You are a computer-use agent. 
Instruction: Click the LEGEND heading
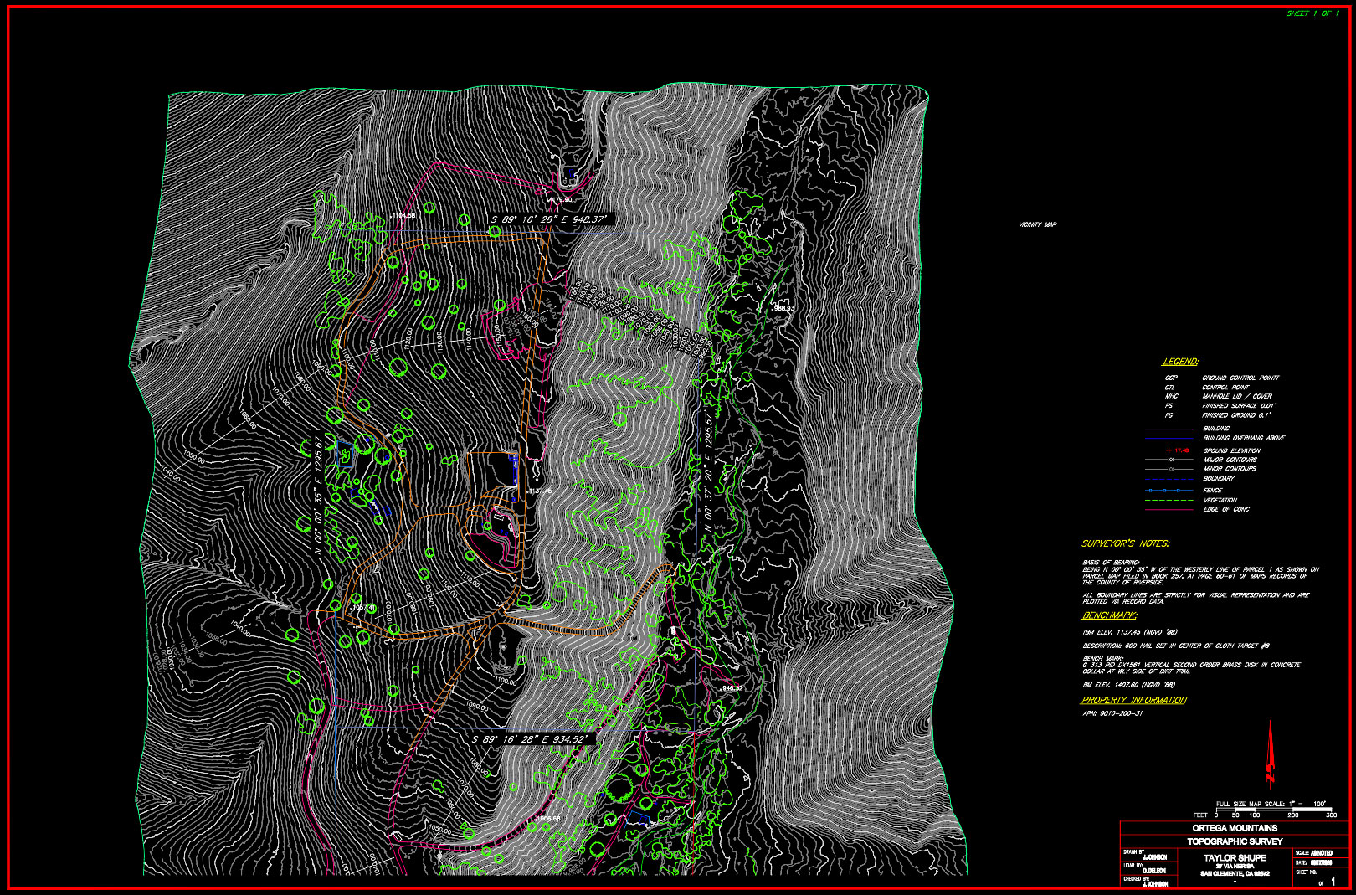tap(1180, 362)
